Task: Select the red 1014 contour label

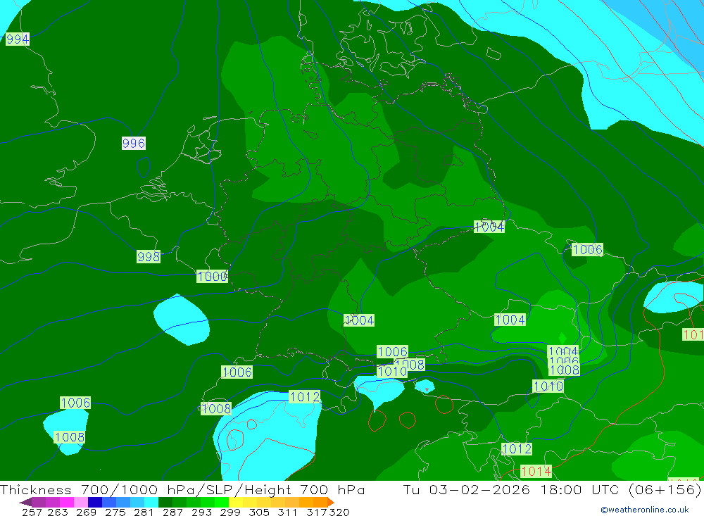Action: point(536,471)
